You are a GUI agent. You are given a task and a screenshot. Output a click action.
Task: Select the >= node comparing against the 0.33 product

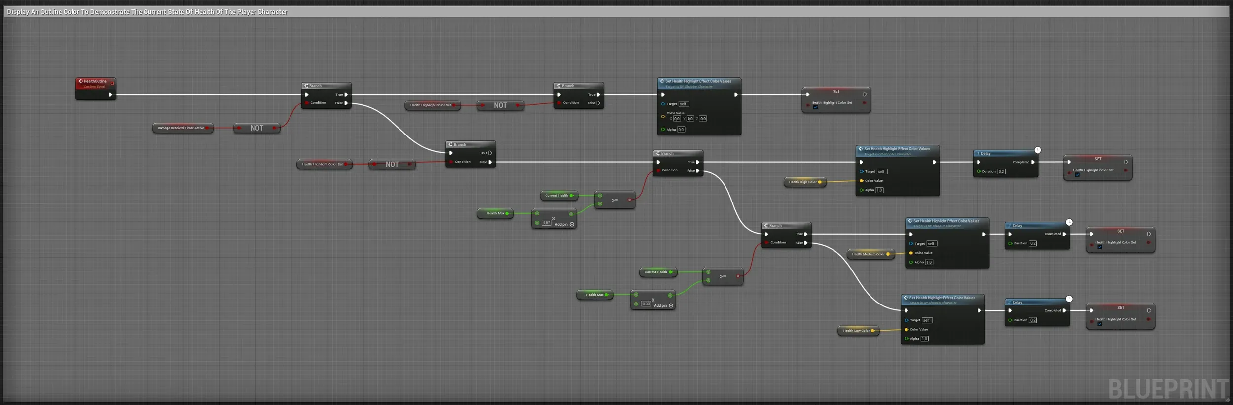click(723, 276)
